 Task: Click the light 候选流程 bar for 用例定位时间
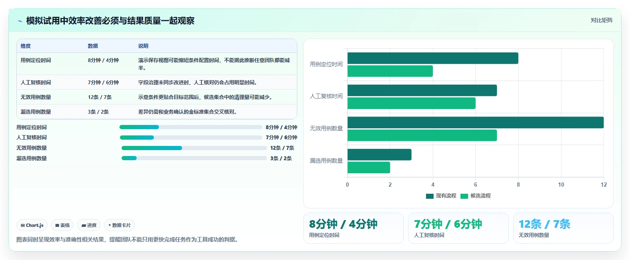coord(390,71)
